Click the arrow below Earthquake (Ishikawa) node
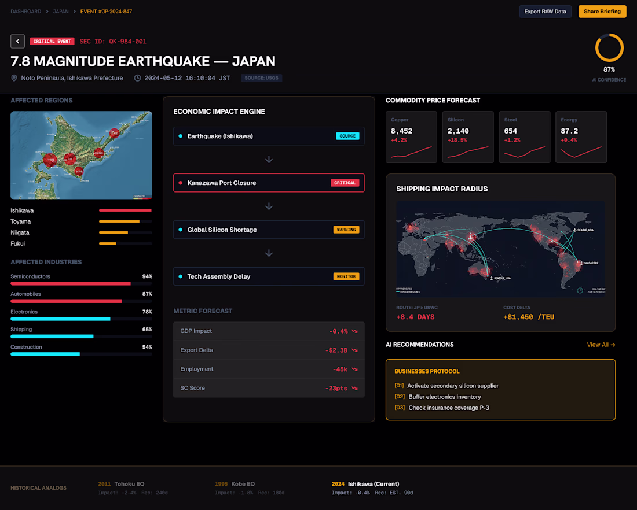The height and width of the screenshot is (510, 637). [269, 160]
